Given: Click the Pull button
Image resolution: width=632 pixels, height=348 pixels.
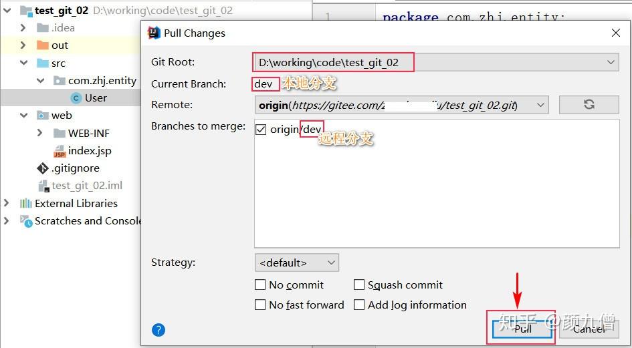Looking at the screenshot, I should pos(522,329).
